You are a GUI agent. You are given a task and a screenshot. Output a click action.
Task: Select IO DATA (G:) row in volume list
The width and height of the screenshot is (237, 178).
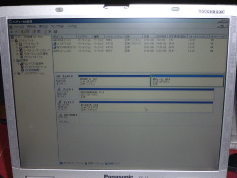[62, 44]
